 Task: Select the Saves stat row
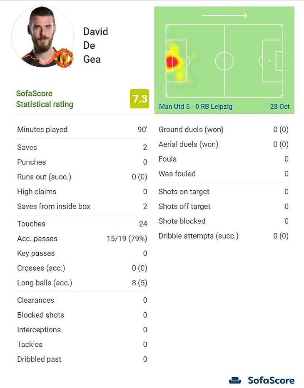tap(82, 147)
